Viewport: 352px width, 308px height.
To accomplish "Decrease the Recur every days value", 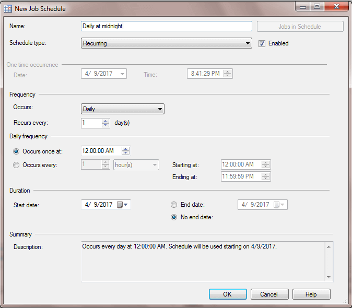I will coord(105,125).
